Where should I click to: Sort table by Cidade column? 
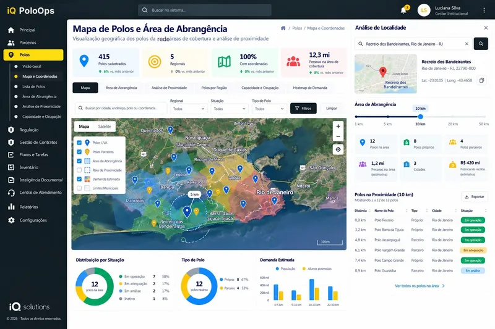444,210
